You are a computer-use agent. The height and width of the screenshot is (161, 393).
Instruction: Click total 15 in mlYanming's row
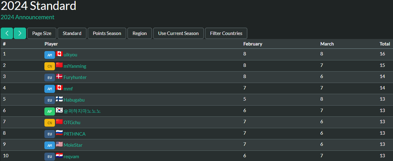point(382,65)
